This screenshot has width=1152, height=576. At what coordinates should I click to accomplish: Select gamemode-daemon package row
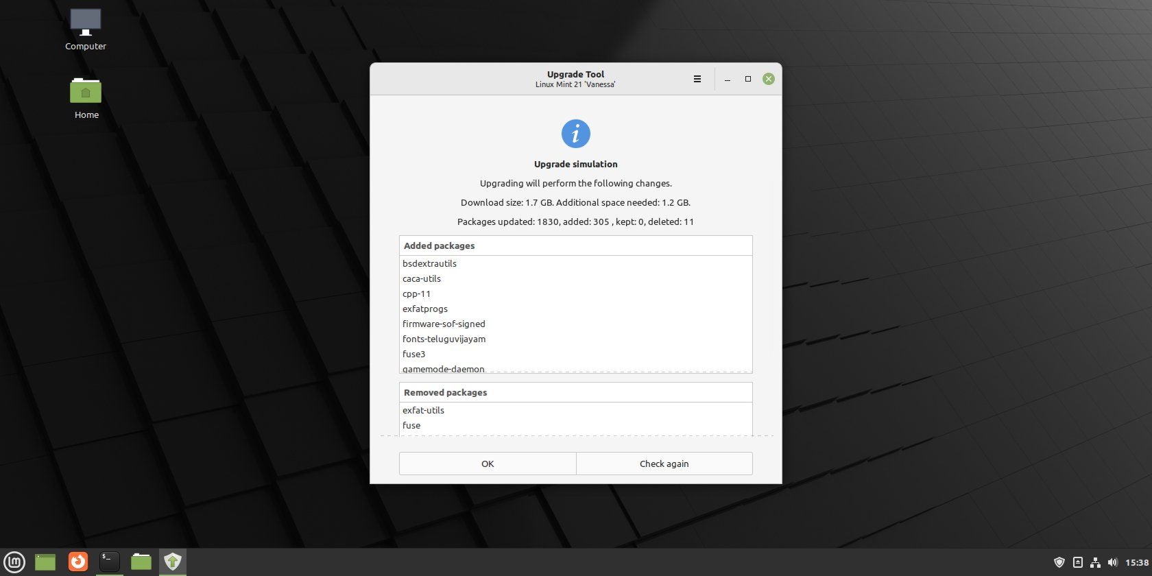pos(576,368)
